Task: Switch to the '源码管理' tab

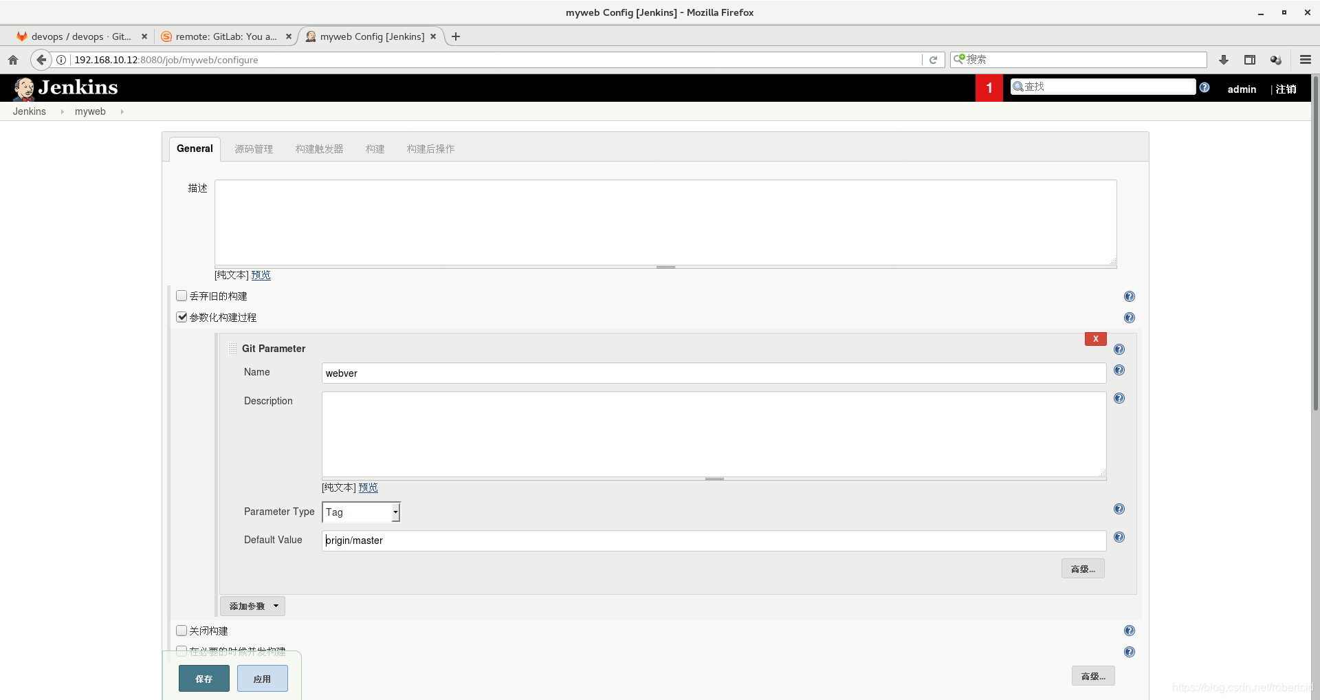Action: 254,149
